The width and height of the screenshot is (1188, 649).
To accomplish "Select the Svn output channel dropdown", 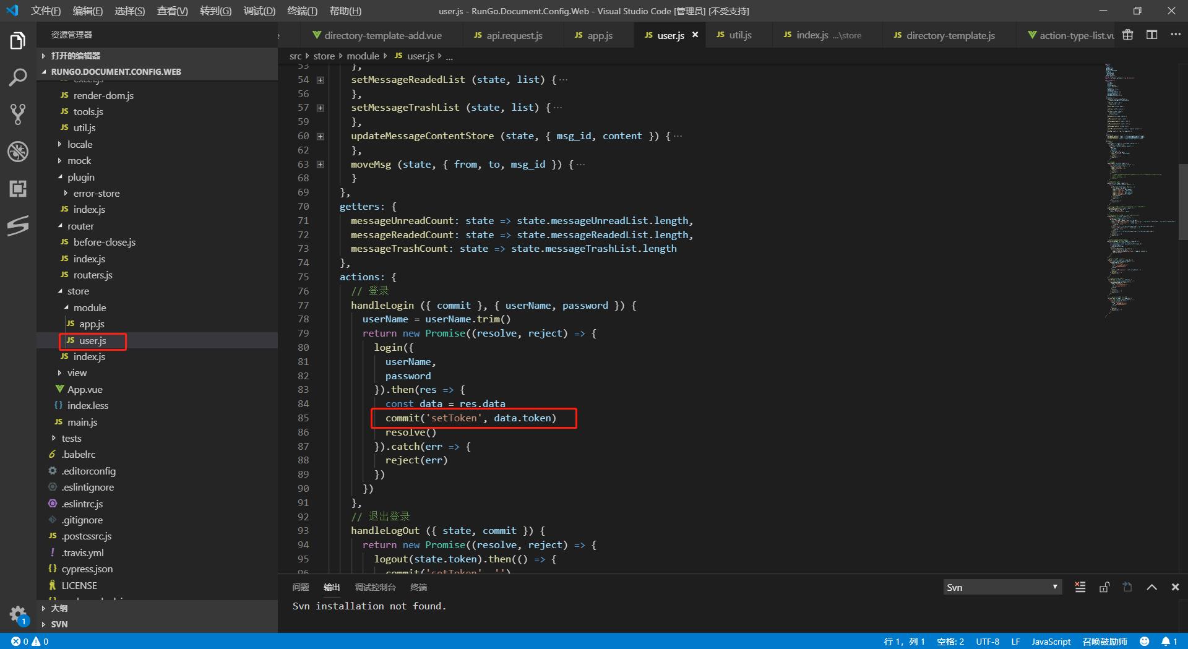I will coord(1002,587).
